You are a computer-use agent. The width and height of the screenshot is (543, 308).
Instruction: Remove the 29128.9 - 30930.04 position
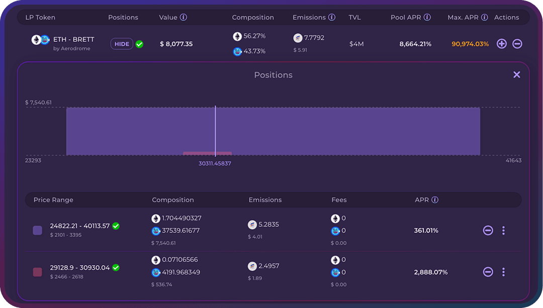[488, 272]
